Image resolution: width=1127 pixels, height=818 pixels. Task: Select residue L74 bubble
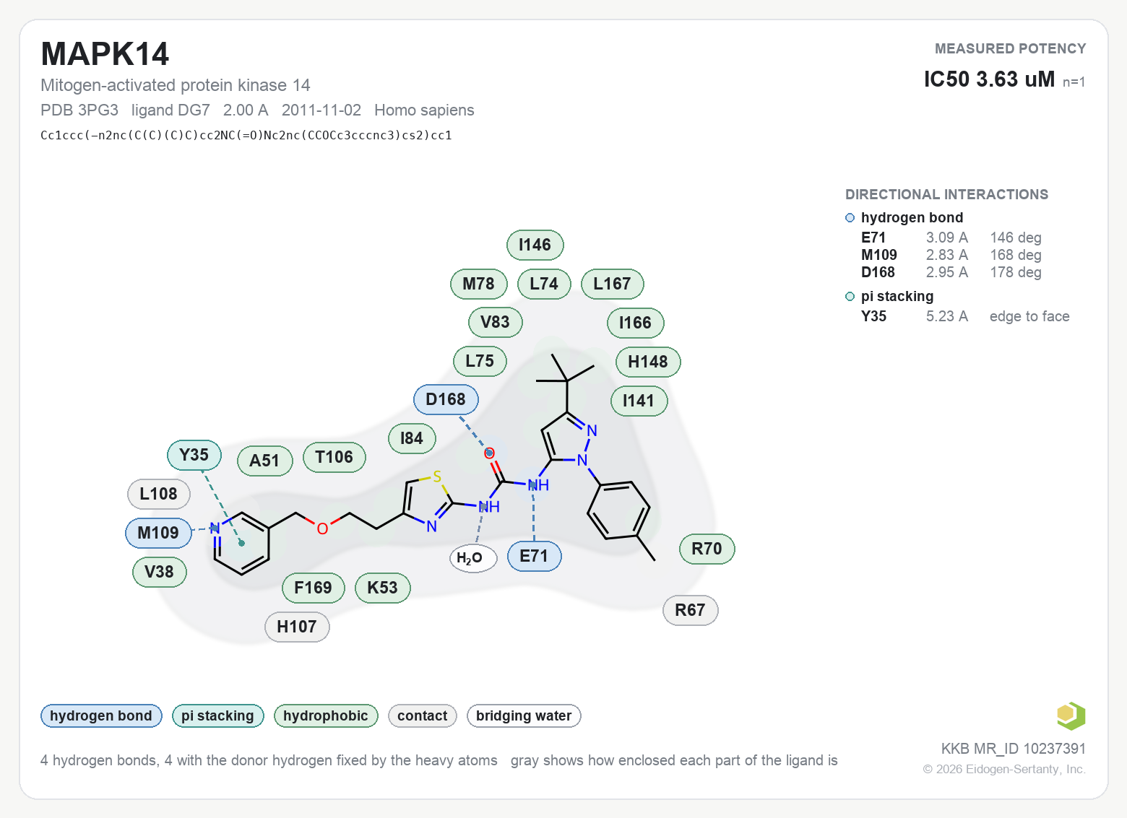coord(544,284)
